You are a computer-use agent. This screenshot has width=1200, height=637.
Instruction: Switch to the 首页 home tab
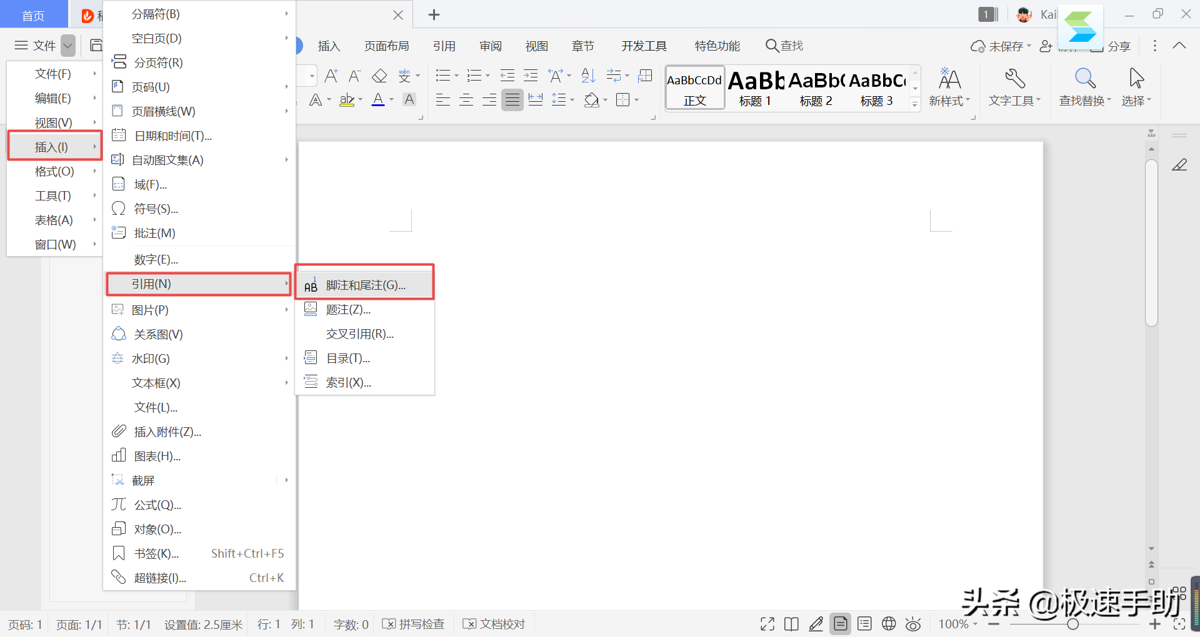34,15
